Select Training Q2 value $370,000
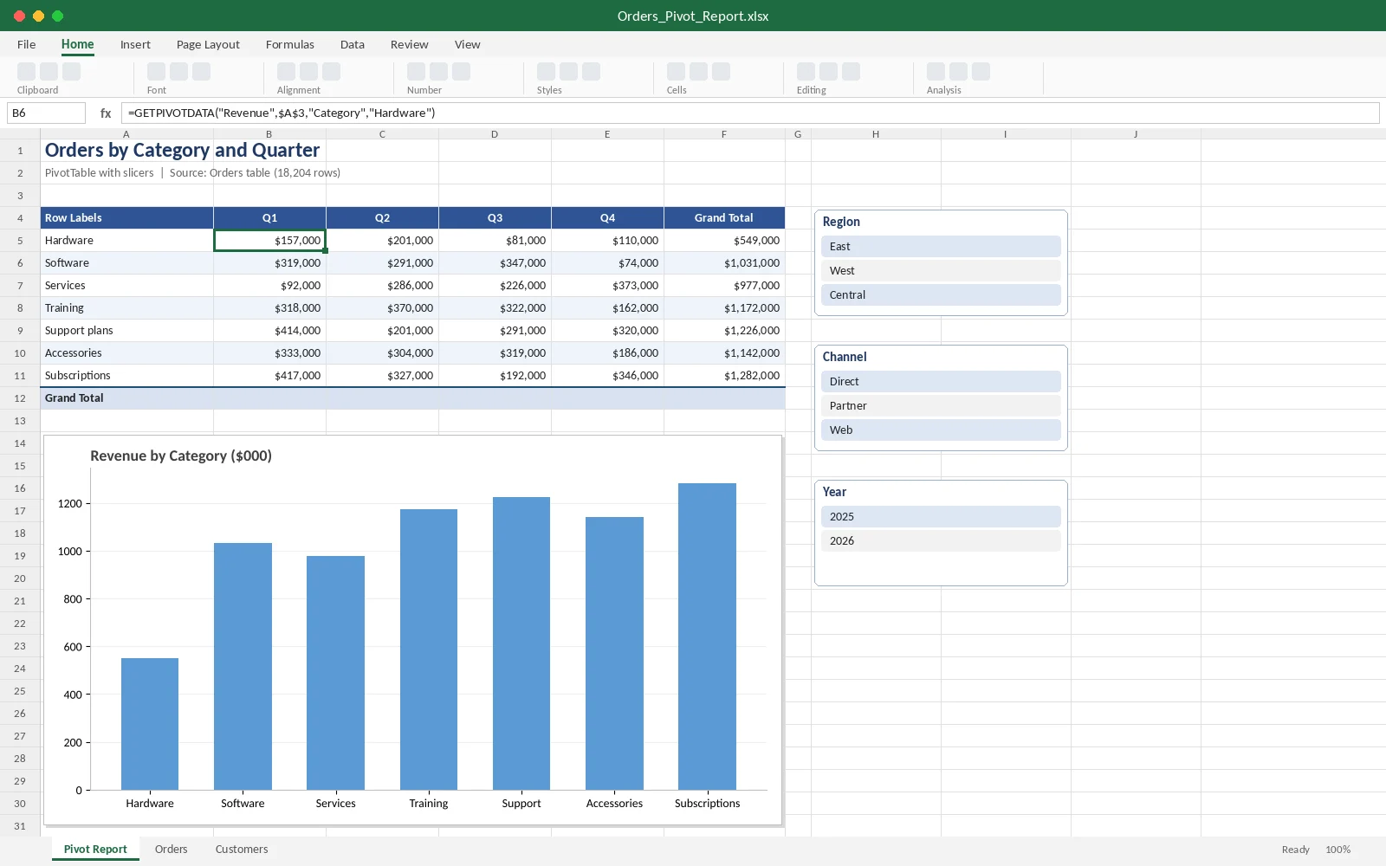The image size is (1386, 866). 382,308
